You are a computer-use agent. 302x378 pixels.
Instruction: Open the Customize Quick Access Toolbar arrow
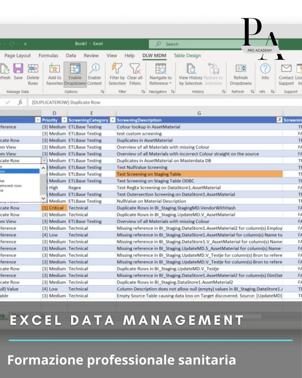tap(25, 44)
